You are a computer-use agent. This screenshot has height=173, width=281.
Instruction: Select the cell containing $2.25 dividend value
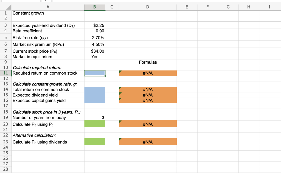click(x=94, y=25)
